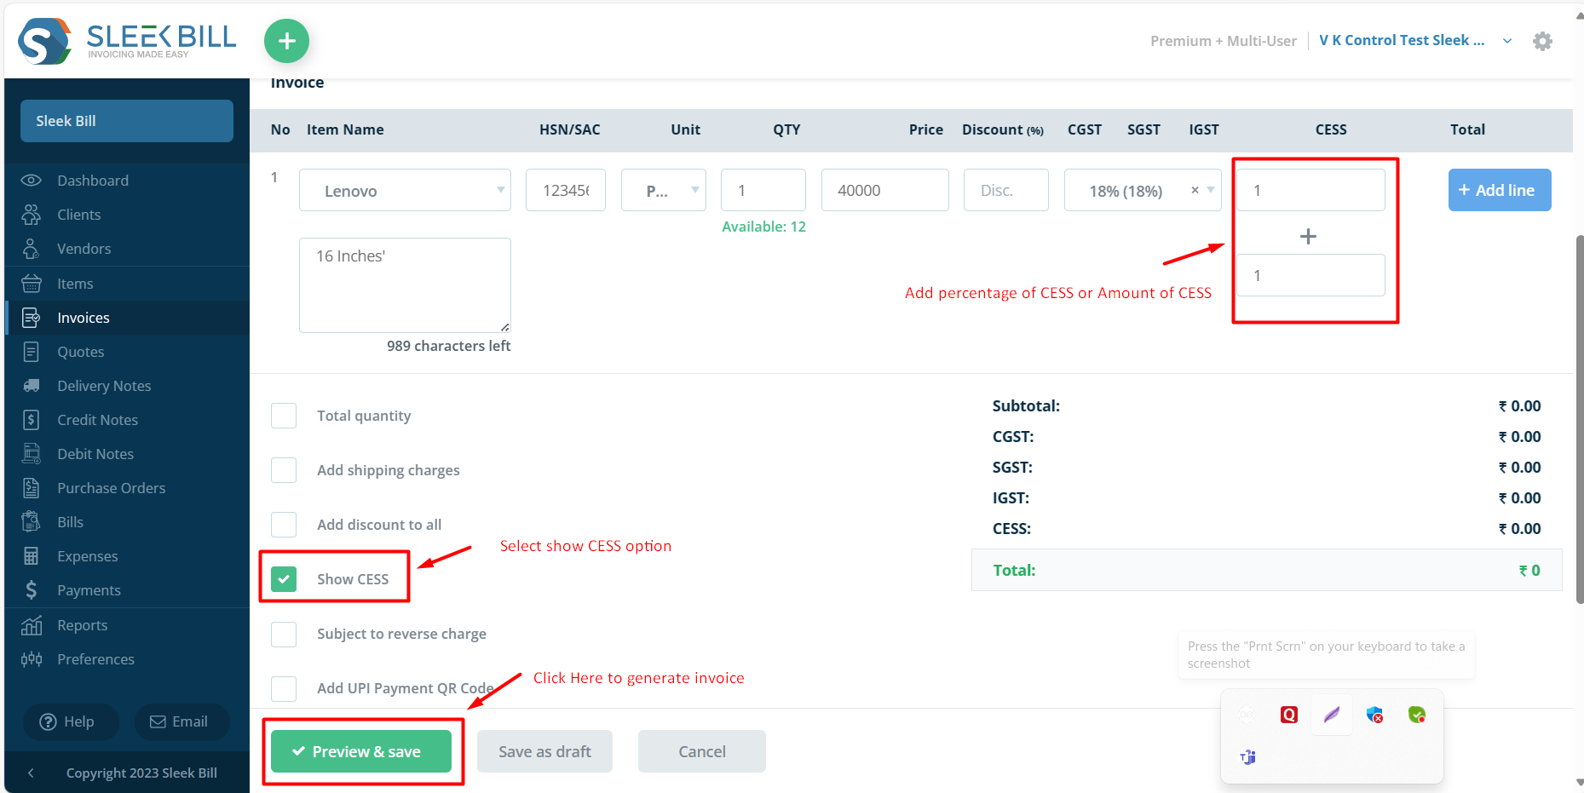This screenshot has height=793, width=1584.
Task: Go to Clients in the sidebar
Action: tap(79, 215)
